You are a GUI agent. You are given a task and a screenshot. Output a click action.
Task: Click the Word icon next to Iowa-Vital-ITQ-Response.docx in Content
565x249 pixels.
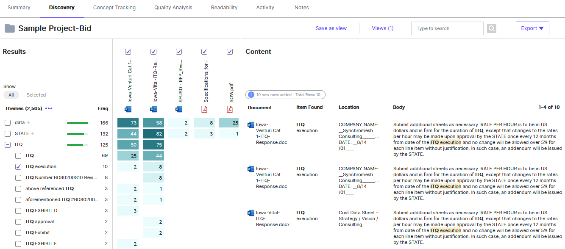tap(250, 213)
